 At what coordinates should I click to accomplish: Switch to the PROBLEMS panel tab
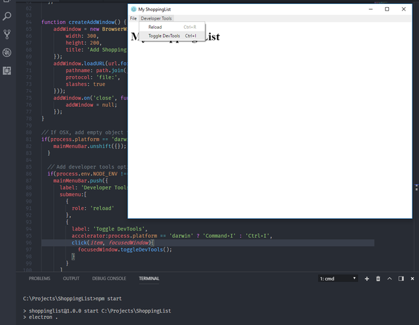click(39, 278)
